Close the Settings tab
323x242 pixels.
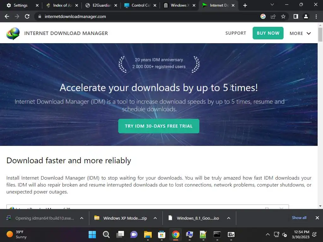click(x=37, y=5)
